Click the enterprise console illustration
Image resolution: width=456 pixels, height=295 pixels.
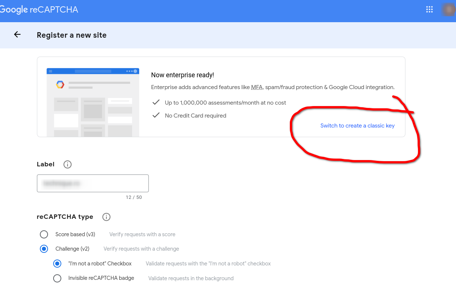(x=93, y=102)
